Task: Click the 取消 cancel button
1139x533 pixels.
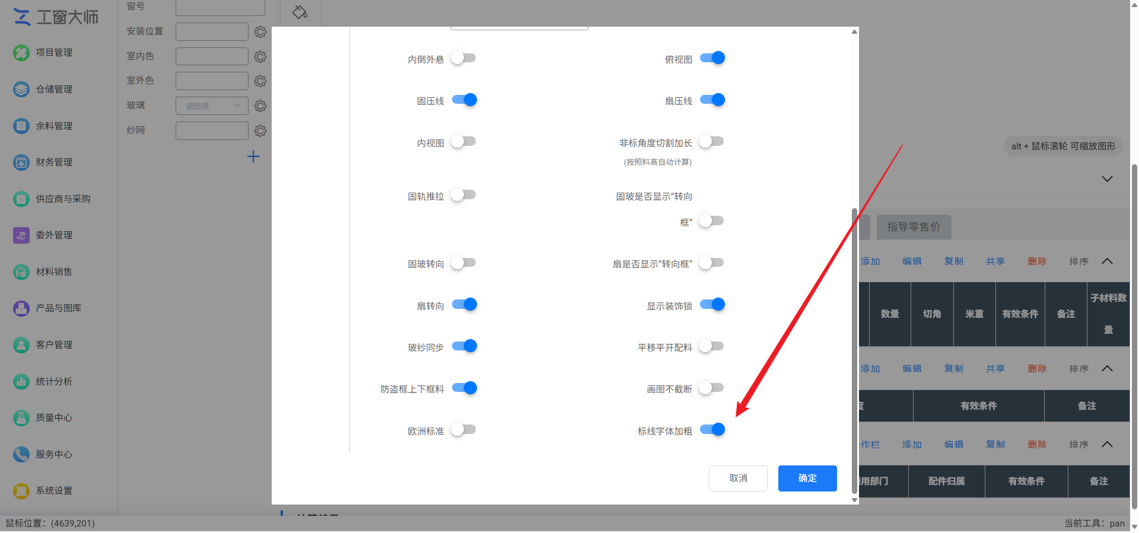Action: pos(738,478)
